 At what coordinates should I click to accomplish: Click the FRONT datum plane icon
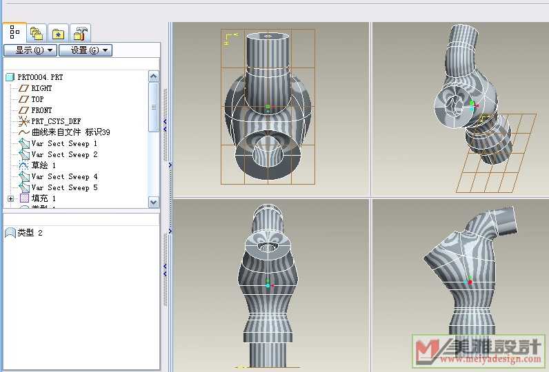coord(24,110)
